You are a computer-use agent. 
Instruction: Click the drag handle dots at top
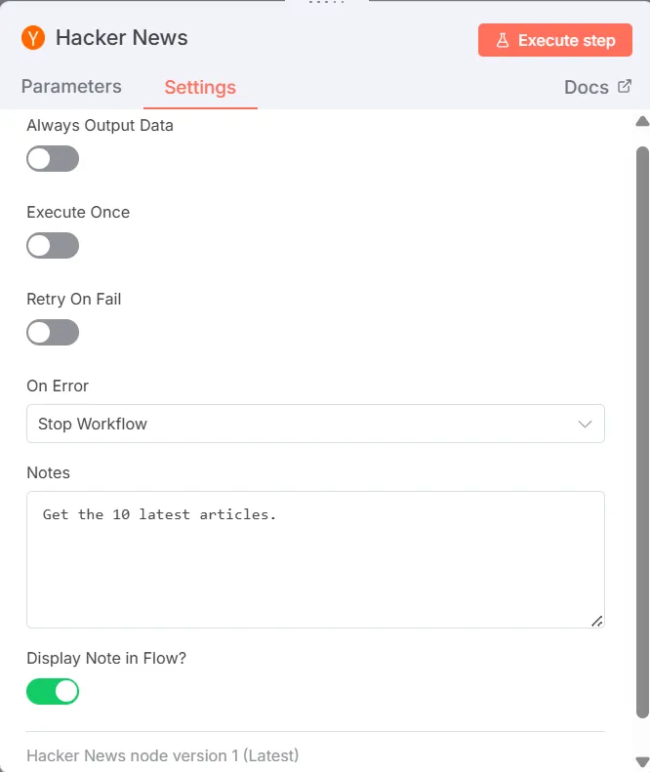point(325,3)
